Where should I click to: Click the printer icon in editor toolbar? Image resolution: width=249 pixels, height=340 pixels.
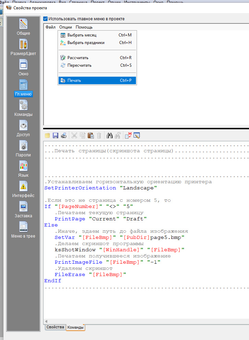(x=63, y=135)
